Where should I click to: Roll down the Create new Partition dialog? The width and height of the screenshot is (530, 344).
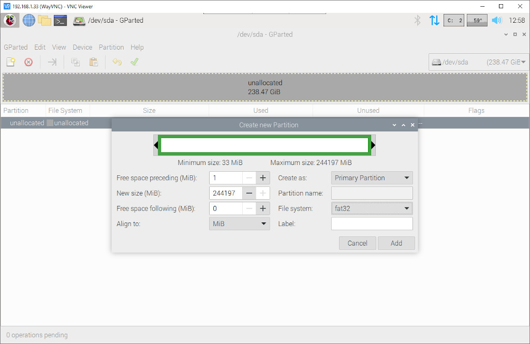point(394,125)
